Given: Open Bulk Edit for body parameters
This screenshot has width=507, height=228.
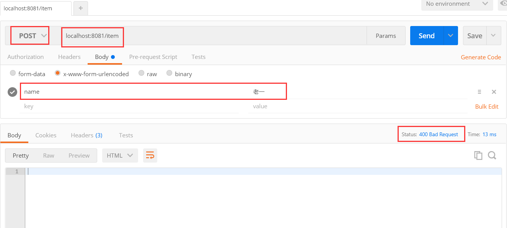Looking at the screenshot, I should point(487,106).
